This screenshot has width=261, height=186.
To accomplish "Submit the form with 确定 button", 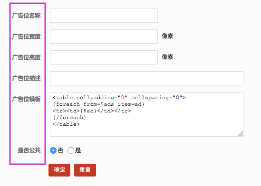I will [59, 170].
